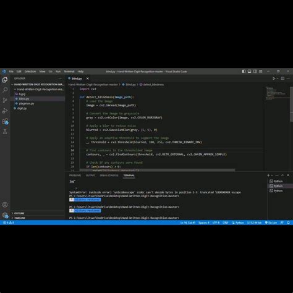The width and height of the screenshot is (293, 293).
Task: Open the Accounts icon in activity bar
Action: [5, 205]
